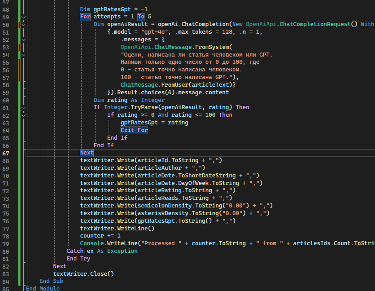This screenshot has width=375, height=291.
Task: Click the prompt line '100 - статья точно написана GPT'
Action: click(179, 77)
